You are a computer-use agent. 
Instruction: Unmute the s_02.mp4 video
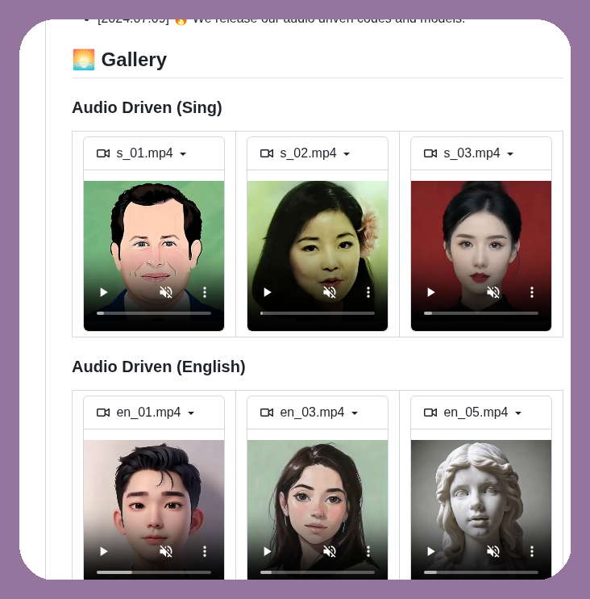tap(330, 292)
